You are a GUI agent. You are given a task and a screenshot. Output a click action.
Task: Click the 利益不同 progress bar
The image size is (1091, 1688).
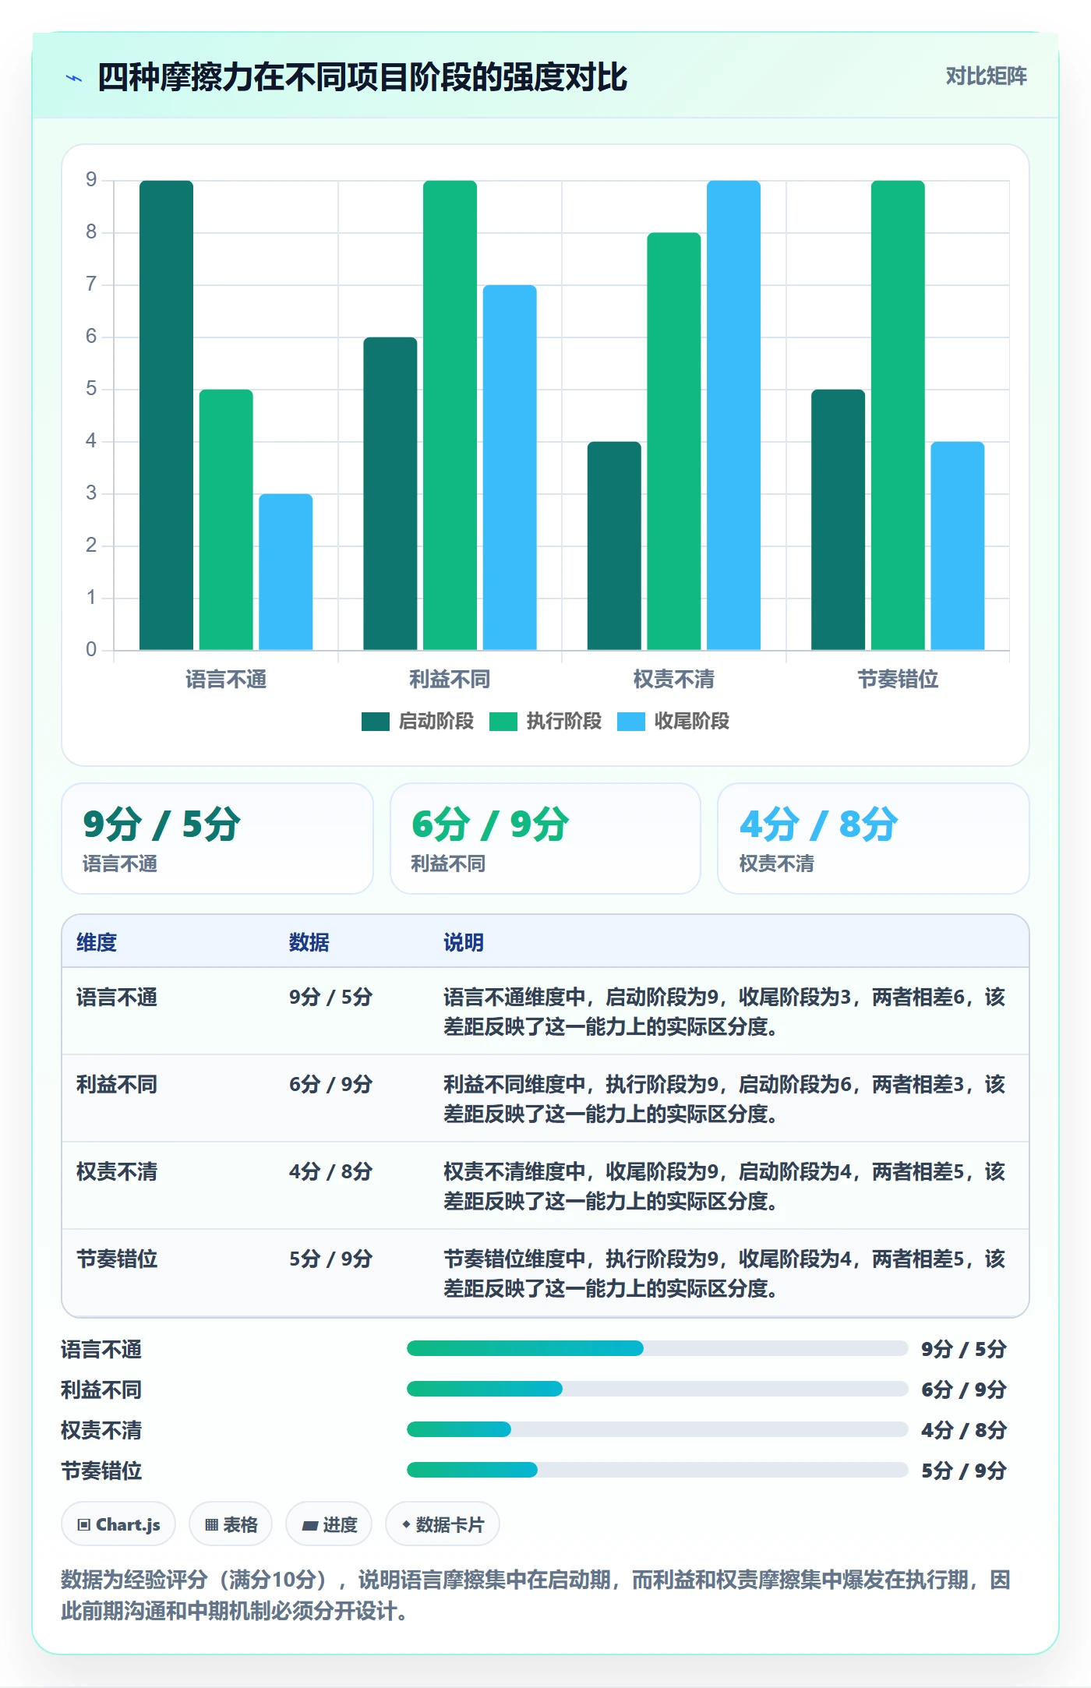pyautogui.click(x=657, y=1390)
